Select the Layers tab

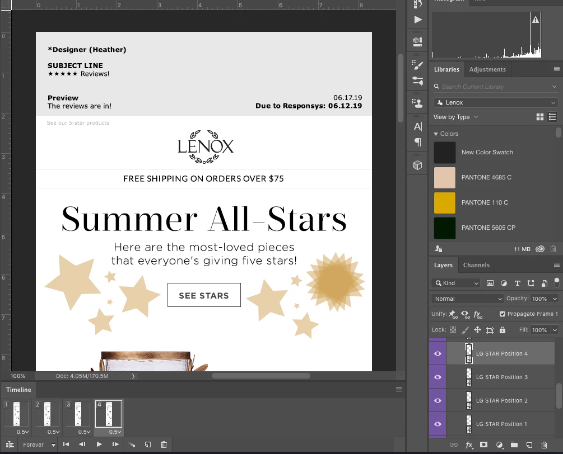tap(443, 265)
